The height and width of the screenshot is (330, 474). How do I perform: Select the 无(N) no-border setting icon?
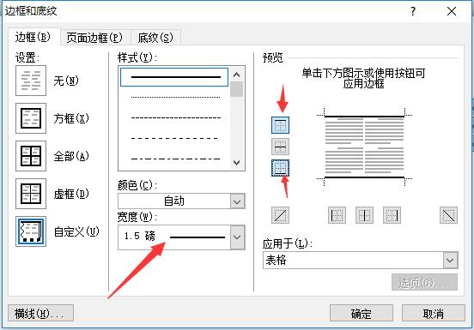pyautogui.click(x=31, y=81)
